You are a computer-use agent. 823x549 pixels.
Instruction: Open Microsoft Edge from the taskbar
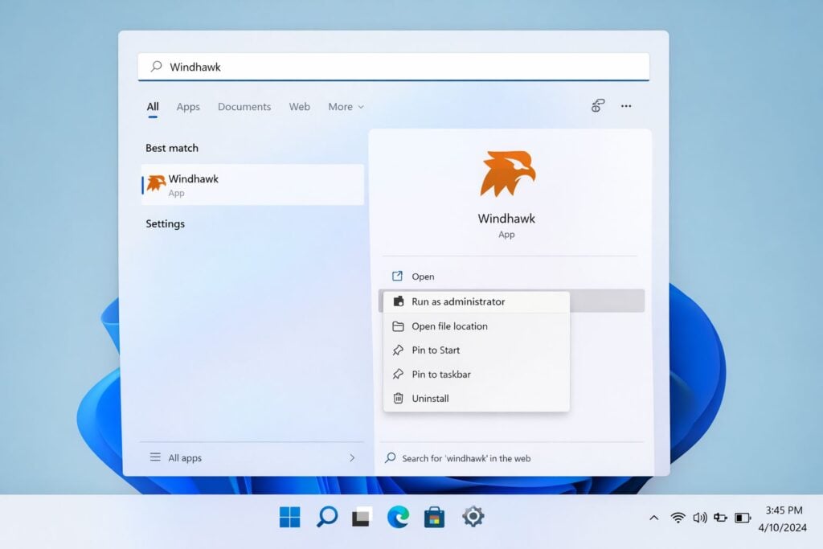[x=398, y=517]
